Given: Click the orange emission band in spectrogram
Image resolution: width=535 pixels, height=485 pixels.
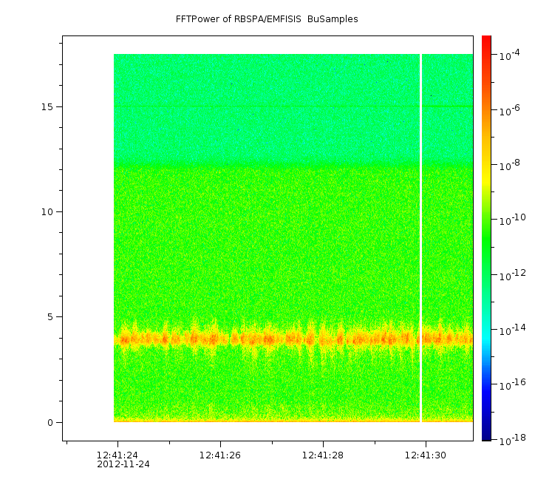Looking at the screenshot, I should (x=293, y=339).
